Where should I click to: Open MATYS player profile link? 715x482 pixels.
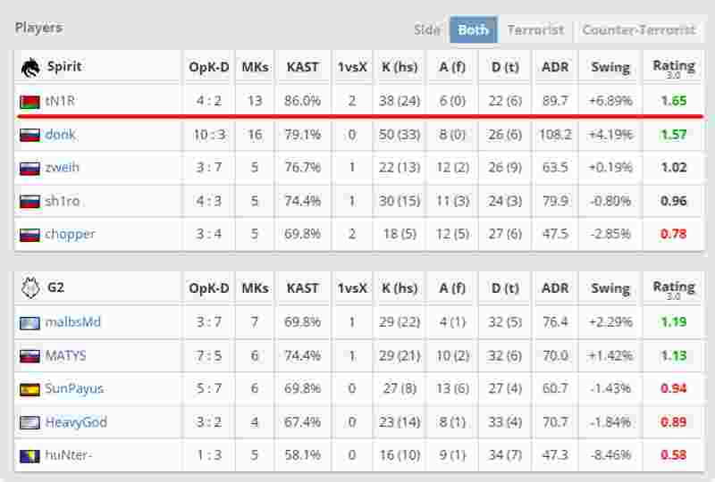click(65, 355)
